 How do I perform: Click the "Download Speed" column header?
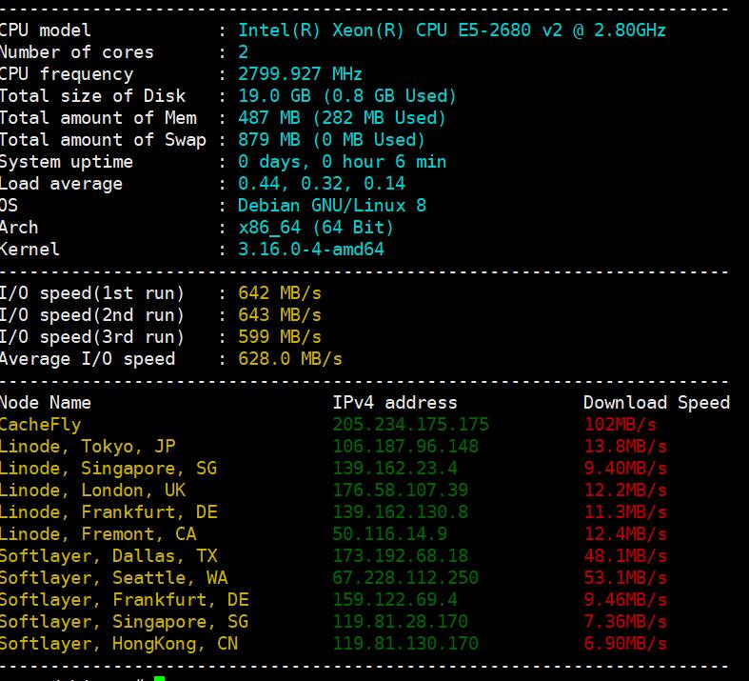point(657,403)
